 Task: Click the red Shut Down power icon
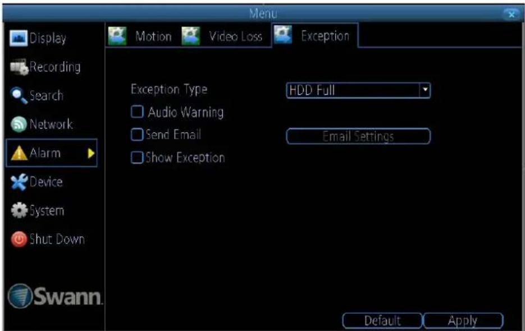pos(19,240)
